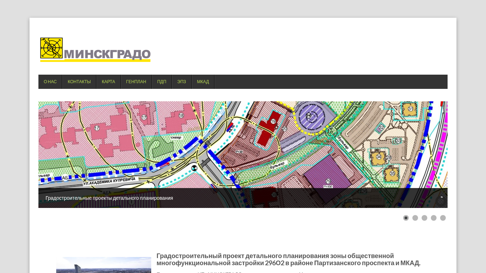Select the first active slider dot
The width and height of the screenshot is (486, 273).
[x=406, y=218]
